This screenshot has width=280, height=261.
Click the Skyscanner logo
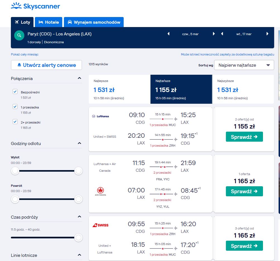tap(35, 6)
